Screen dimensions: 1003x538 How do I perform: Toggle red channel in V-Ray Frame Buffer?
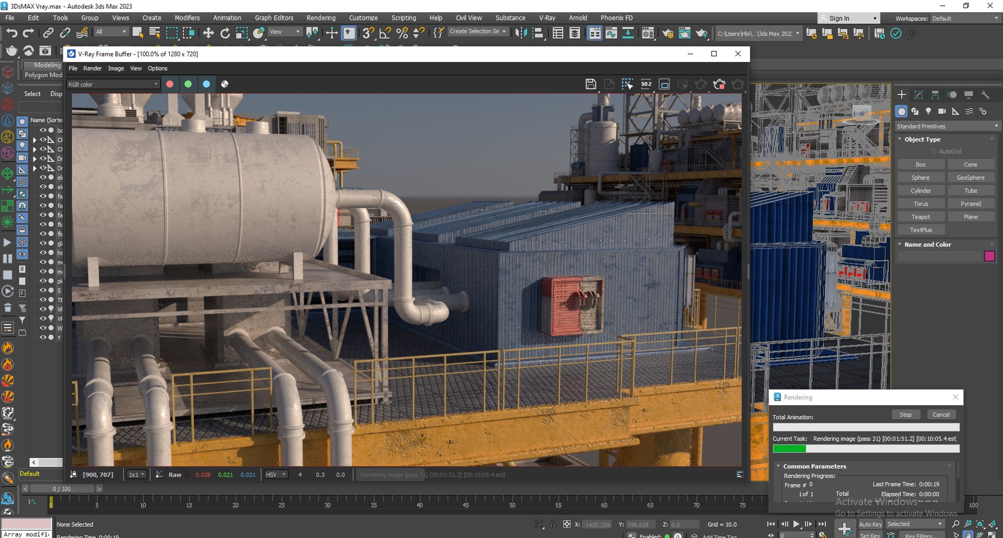pos(170,84)
